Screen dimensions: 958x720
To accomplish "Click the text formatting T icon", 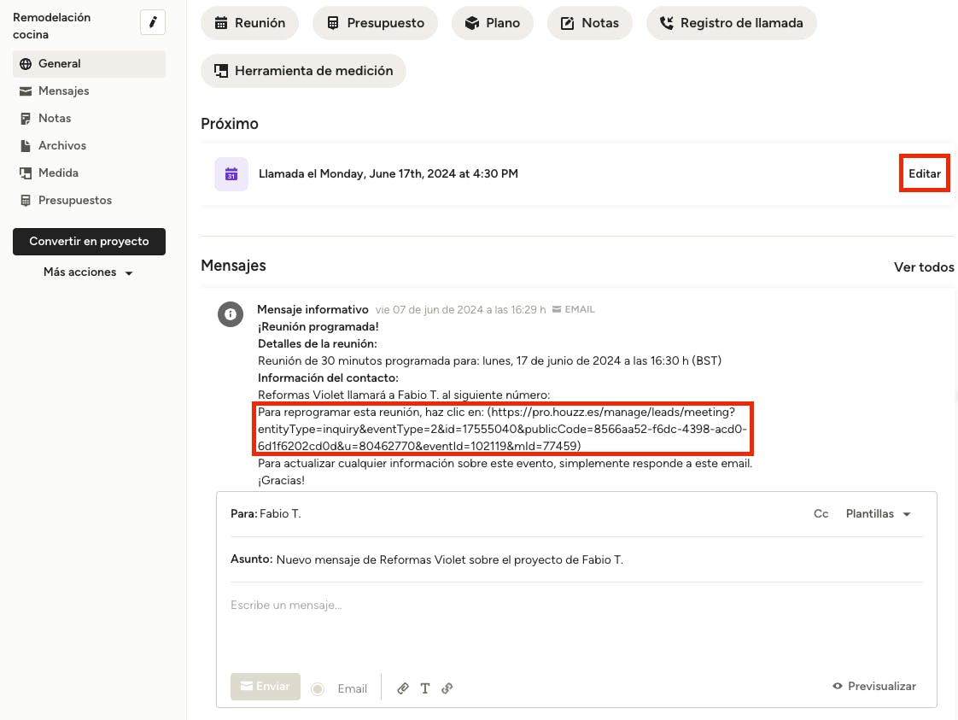I will (x=424, y=688).
